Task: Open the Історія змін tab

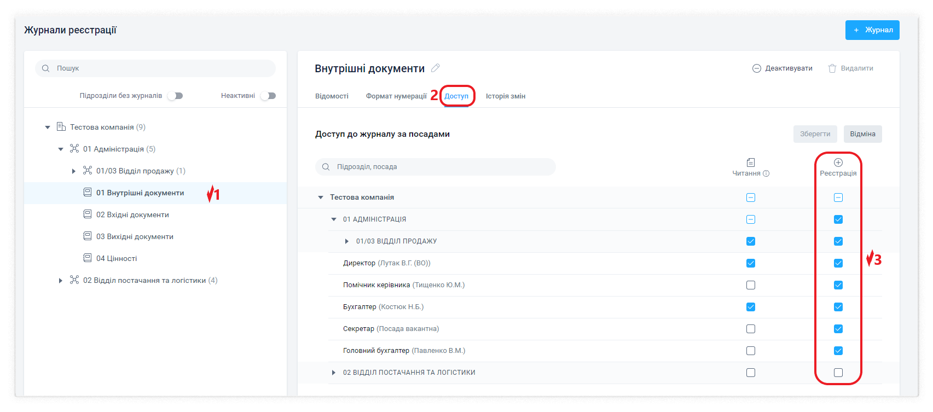Action: click(505, 96)
